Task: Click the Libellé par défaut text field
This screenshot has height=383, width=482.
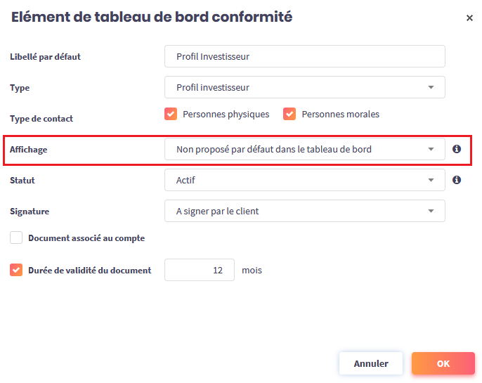Action: pos(304,56)
